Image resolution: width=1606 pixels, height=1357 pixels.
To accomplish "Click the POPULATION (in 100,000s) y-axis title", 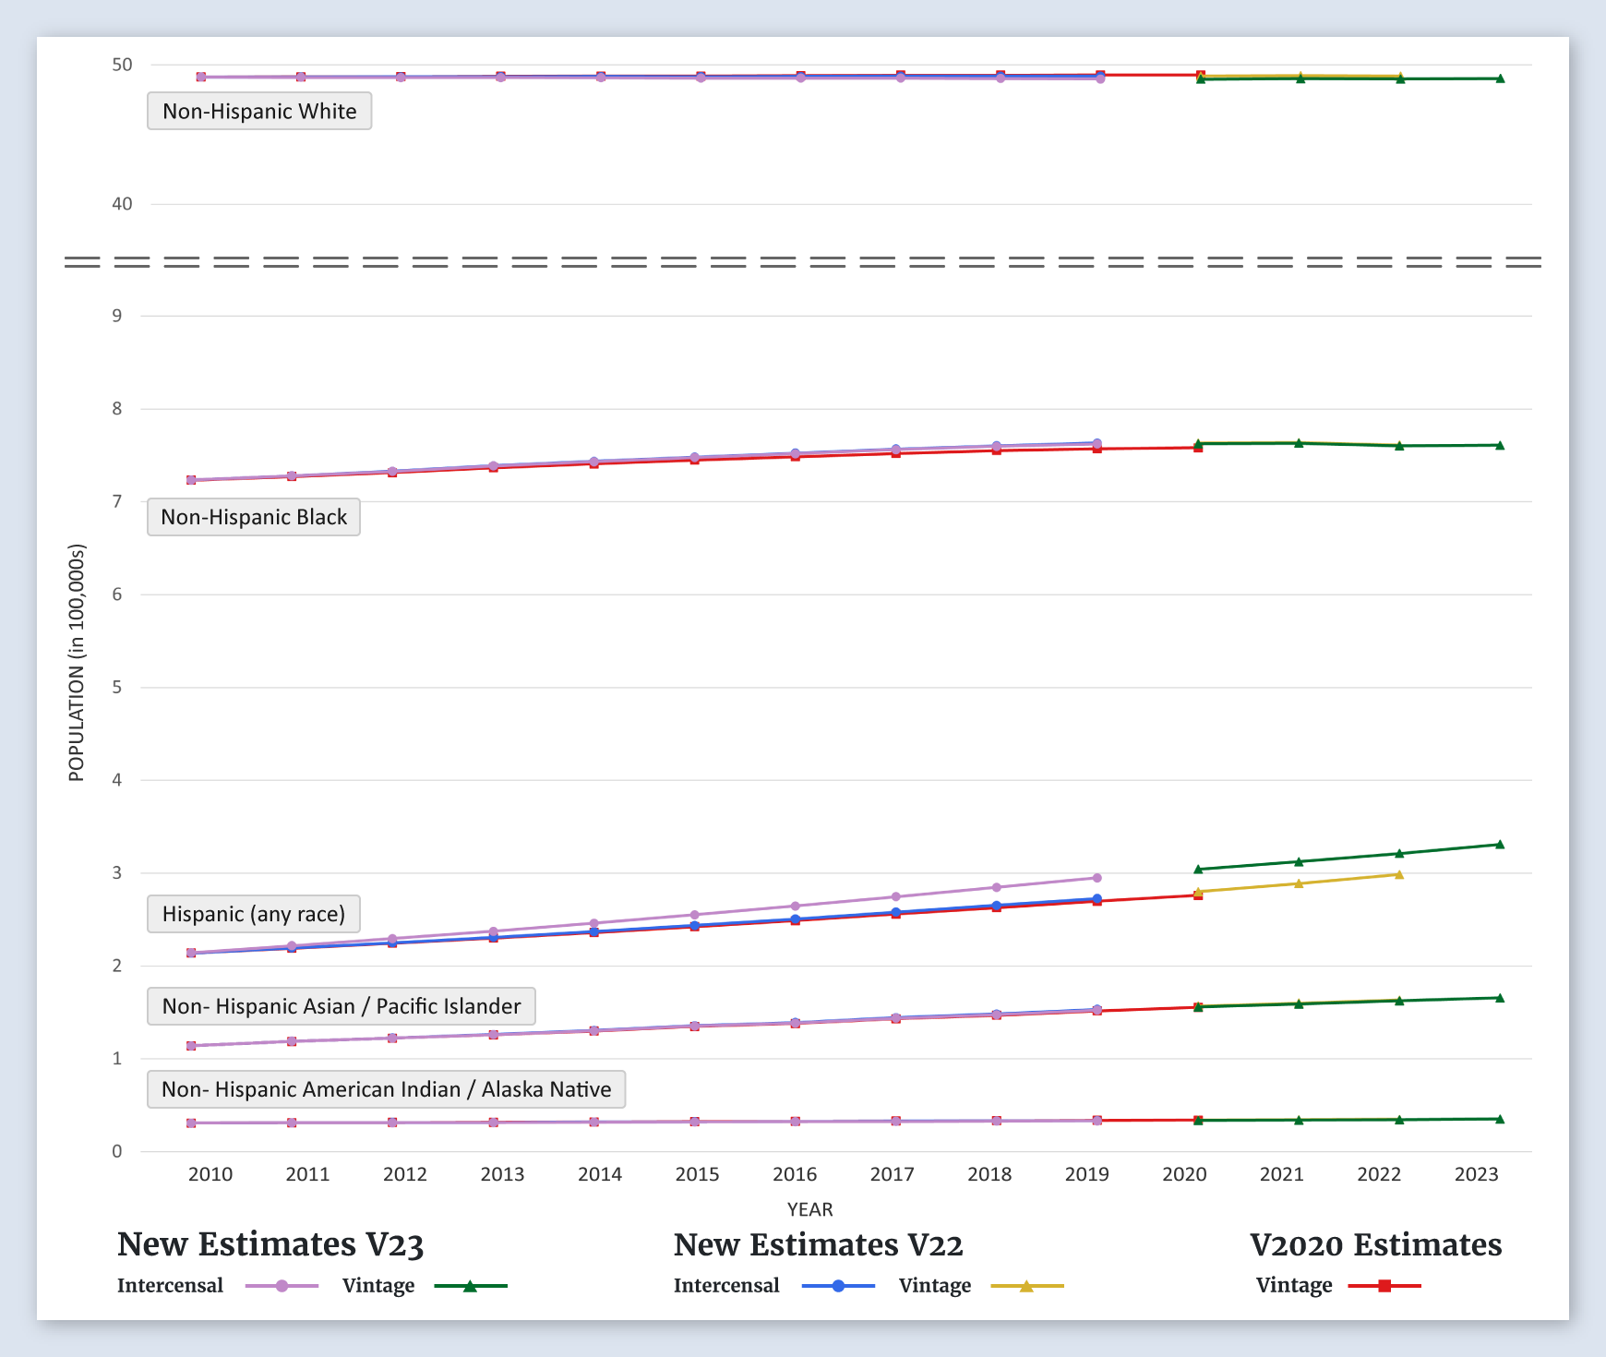I will pos(77,663).
